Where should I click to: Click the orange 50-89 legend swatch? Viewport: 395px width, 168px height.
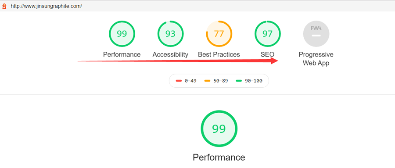207,81
